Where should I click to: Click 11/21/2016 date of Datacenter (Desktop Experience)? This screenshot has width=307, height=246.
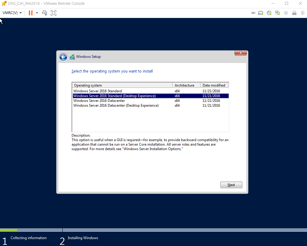211,105
